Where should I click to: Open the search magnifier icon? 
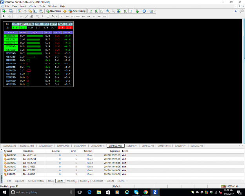236,11
